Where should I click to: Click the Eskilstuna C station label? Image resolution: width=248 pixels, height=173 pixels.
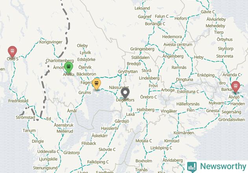click(x=188, y=92)
